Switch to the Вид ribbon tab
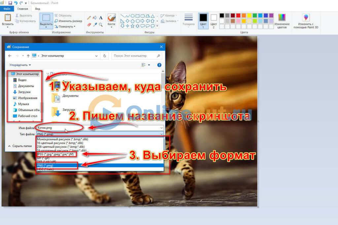The width and height of the screenshot is (338, 225). (37, 9)
